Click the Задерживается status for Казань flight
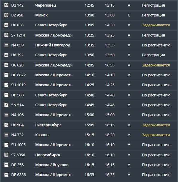The width and height of the screenshot is (178, 182). click(x=156, y=135)
